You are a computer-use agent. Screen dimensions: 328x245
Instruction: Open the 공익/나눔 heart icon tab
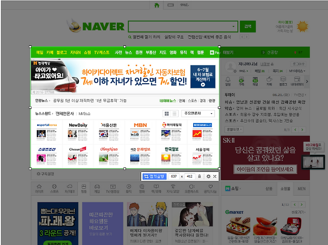tap(210, 189)
